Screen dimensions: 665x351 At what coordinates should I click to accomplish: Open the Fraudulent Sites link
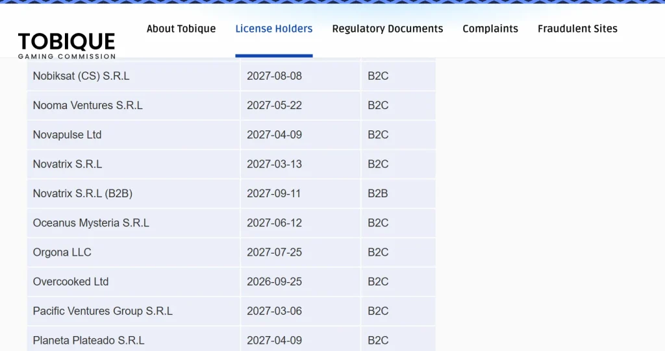tap(577, 29)
